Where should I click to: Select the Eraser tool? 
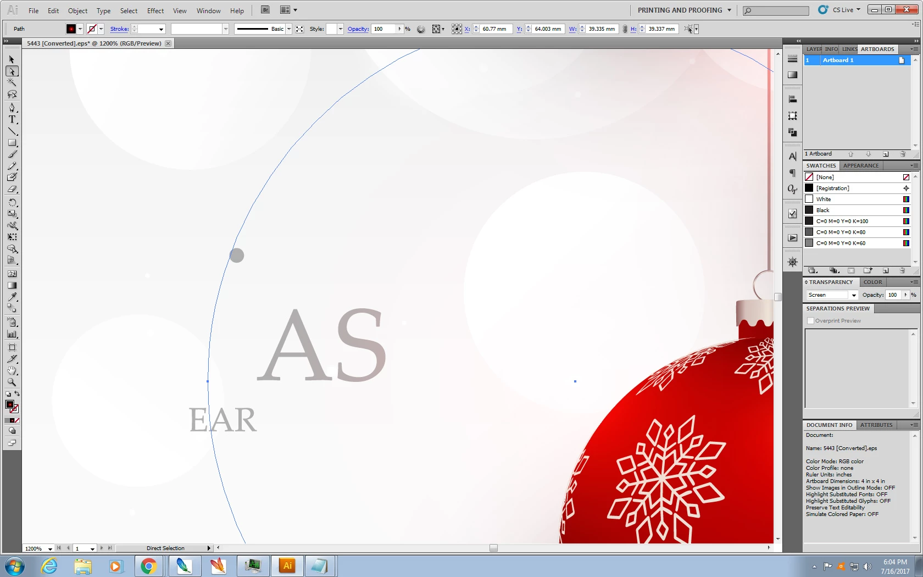tap(12, 189)
